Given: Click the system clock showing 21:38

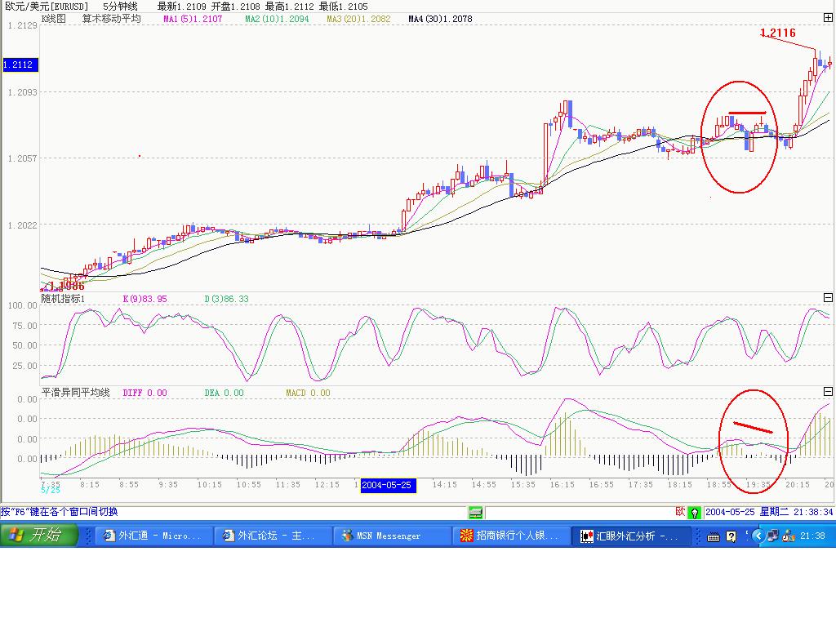Looking at the screenshot, I should [812, 536].
